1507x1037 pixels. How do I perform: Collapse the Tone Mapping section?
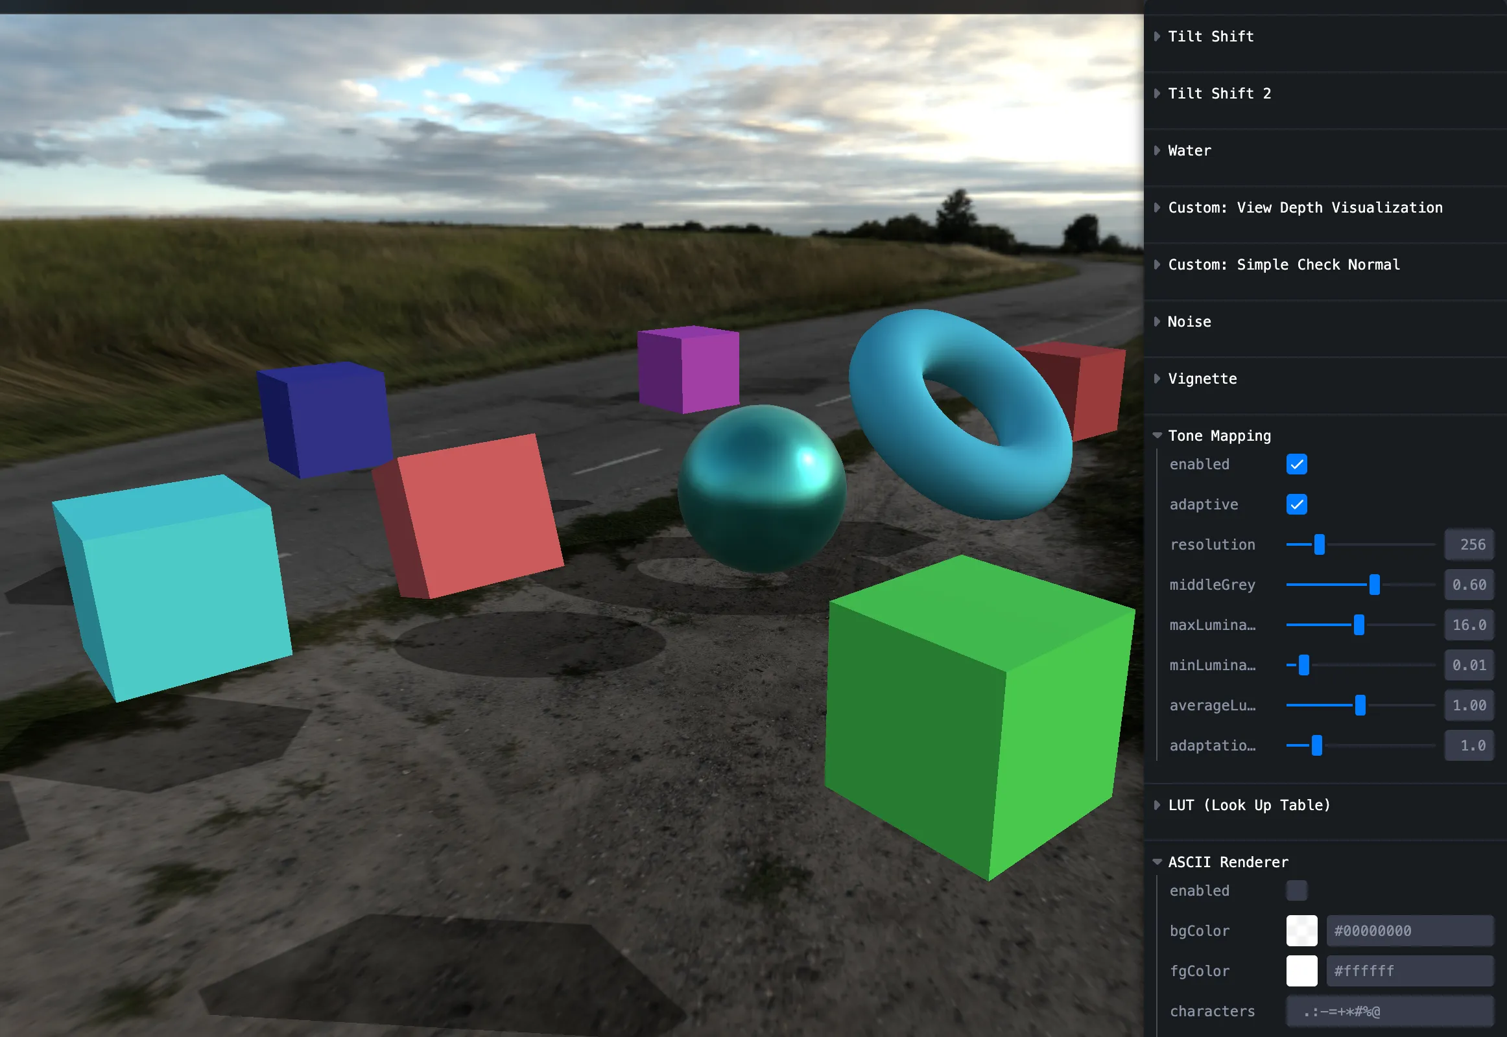click(x=1219, y=436)
